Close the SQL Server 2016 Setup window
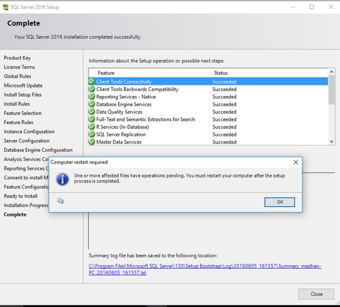This screenshot has width=340, height=307. coord(331,7)
